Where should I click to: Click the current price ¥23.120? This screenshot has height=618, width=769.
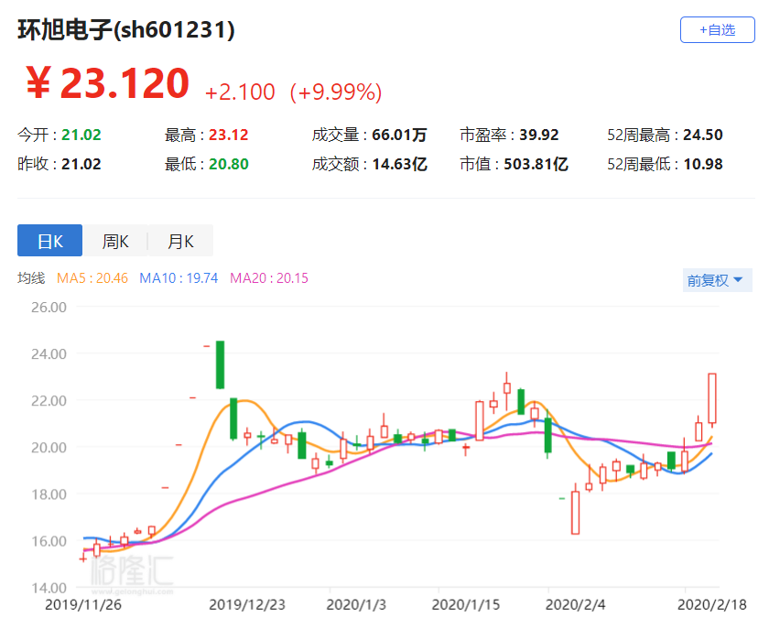(x=107, y=83)
